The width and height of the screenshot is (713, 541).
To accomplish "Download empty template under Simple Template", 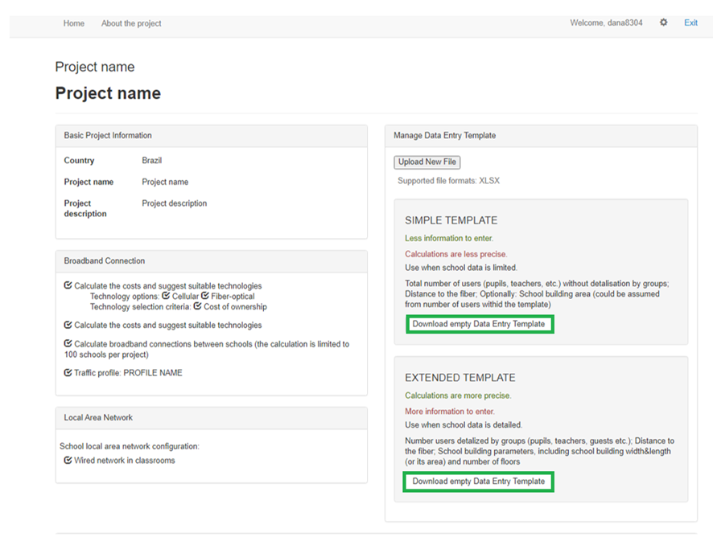I will [479, 325].
